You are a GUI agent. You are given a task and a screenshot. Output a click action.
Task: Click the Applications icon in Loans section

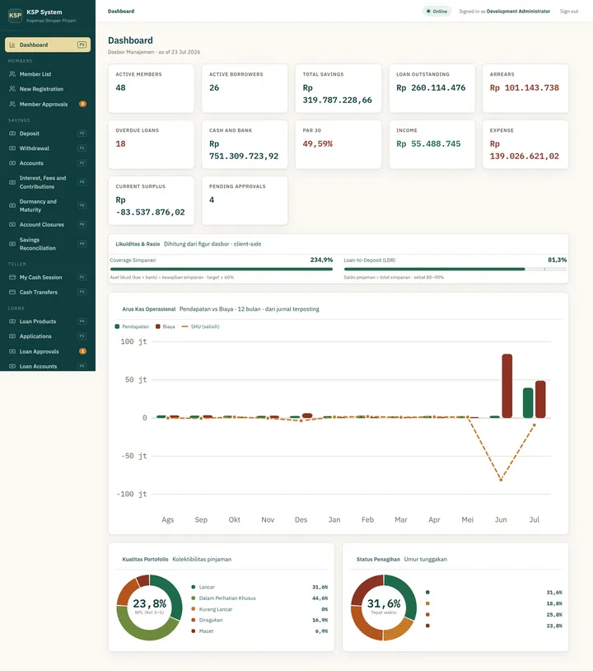12,336
